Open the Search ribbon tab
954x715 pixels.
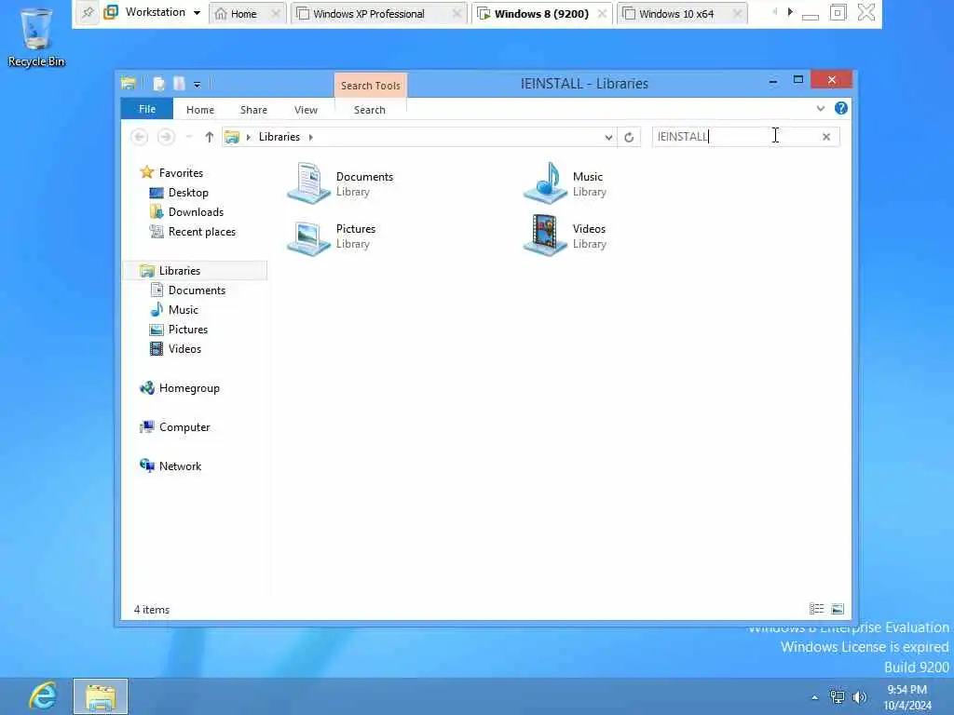pos(370,110)
